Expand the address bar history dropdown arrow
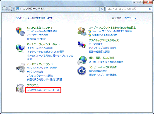This screenshot has width=154, height=114. (x=98, y=9)
